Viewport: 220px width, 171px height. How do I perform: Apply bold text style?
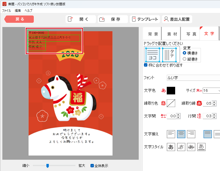click(171, 147)
